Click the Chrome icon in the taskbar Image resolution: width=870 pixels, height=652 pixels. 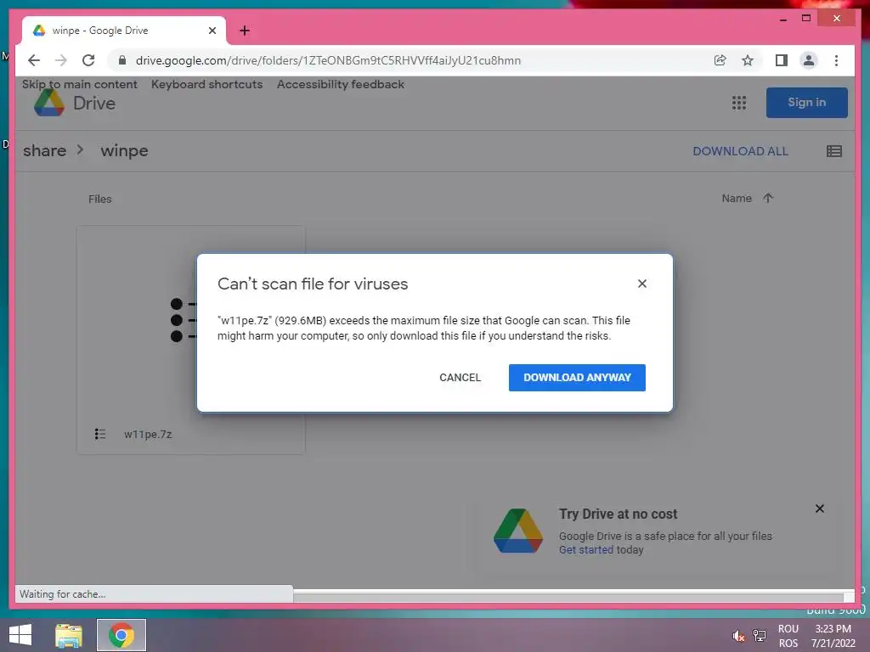pyautogui.click(x=121, y=635)
